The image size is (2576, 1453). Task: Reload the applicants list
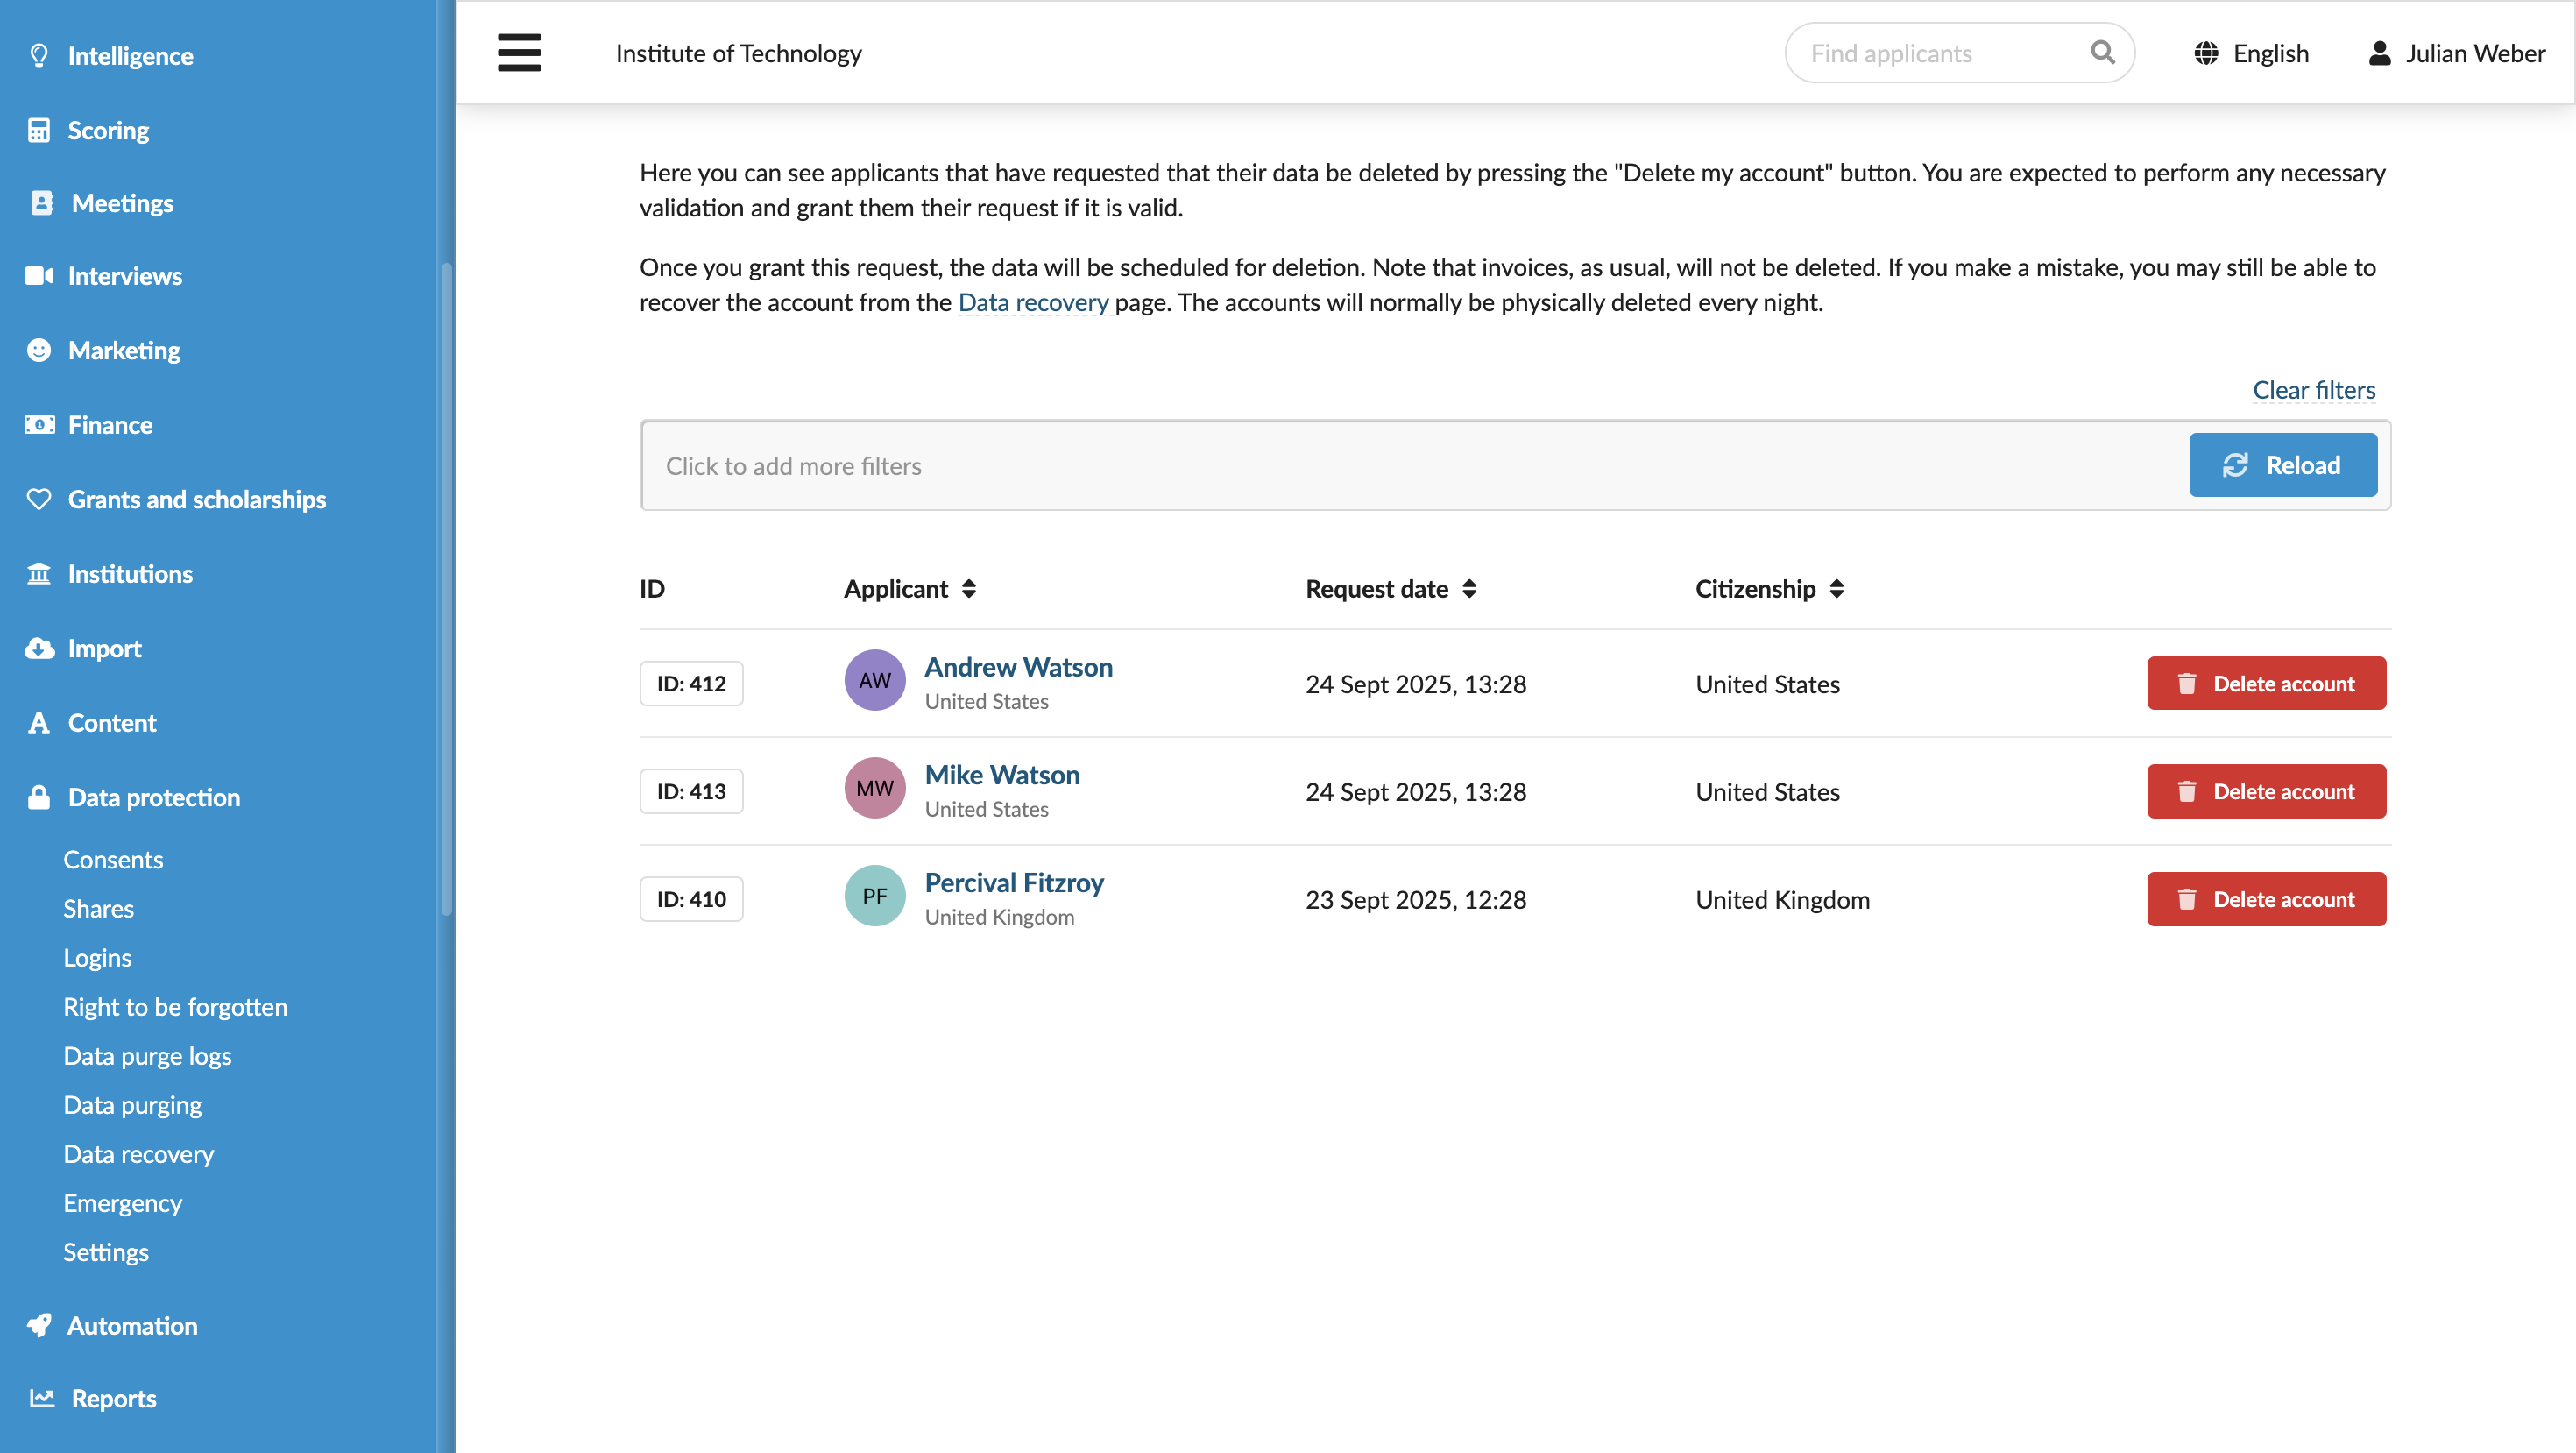coord(2283,465)
